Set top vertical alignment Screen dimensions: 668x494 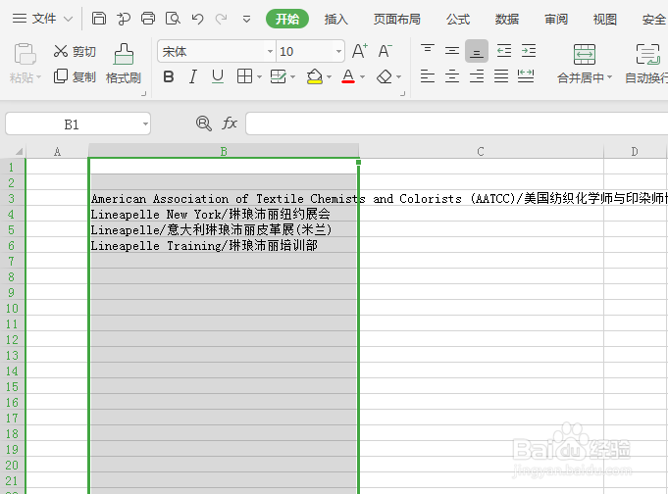point(428,51)
